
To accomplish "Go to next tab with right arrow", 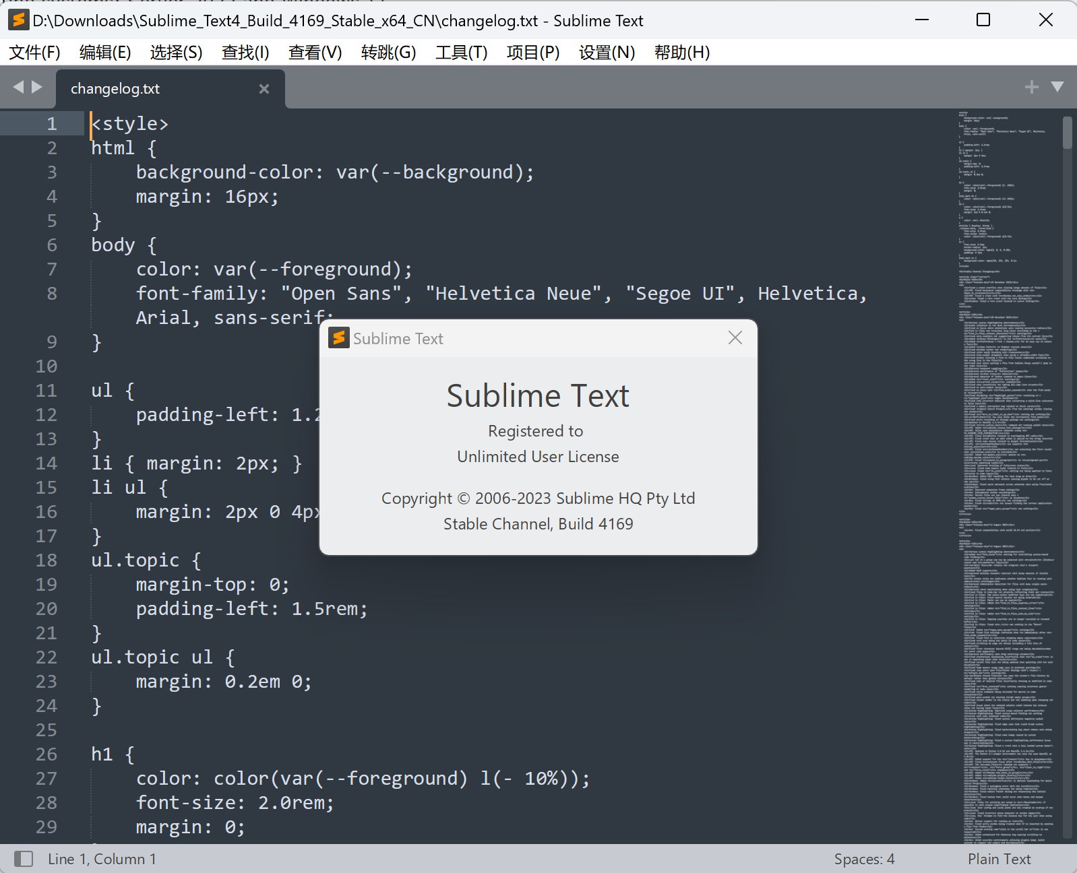I will point(37,87).
